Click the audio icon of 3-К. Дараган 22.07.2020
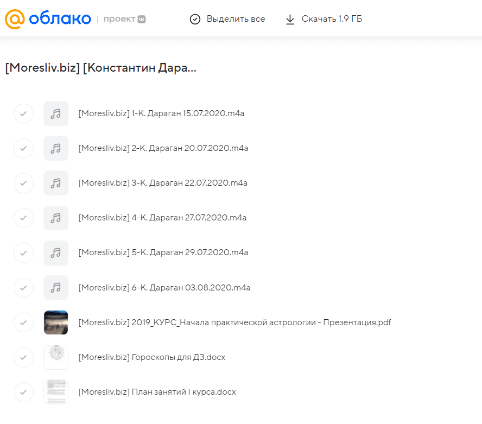Image resolution: width=482 pixels, height=424 pixels. (56, 183)
